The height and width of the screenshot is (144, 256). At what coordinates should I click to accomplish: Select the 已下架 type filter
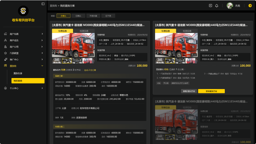[x=108, y=16]
